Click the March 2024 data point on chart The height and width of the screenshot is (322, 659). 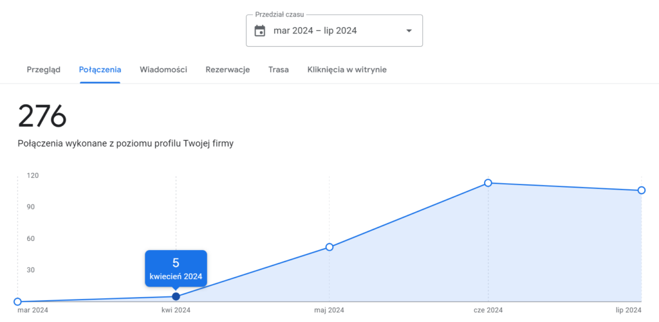point(17,301)
